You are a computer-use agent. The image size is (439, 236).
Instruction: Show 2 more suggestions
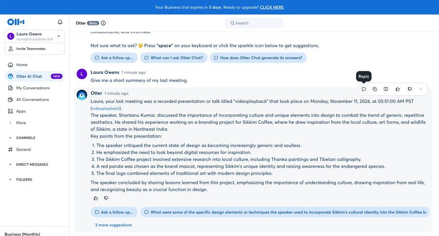click(113, 225)
